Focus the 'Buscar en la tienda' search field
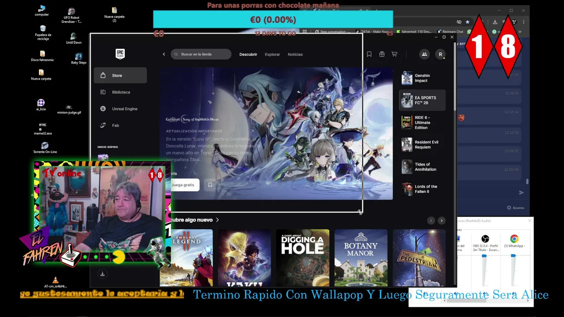The image size is (564, 317). (x=201, y=54)
